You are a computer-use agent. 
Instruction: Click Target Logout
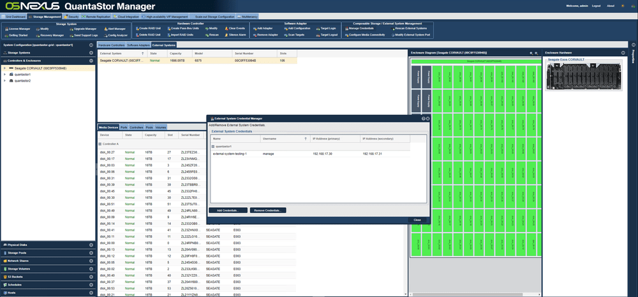pos(327,35)
